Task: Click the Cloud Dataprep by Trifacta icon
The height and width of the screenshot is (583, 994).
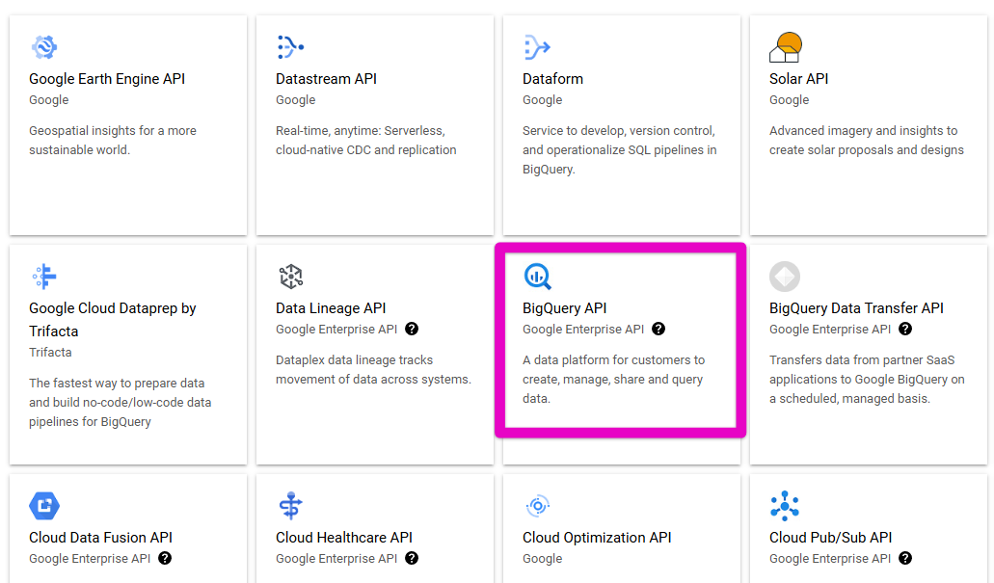Action: [x=44, y=277]
